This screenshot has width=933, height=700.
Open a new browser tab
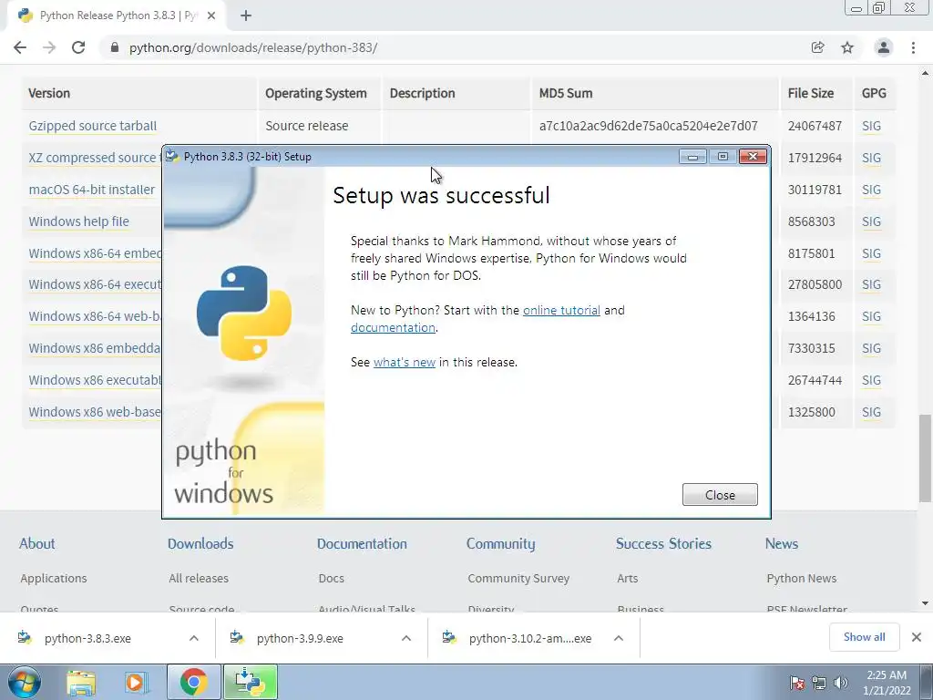click(x=246, y=15)
